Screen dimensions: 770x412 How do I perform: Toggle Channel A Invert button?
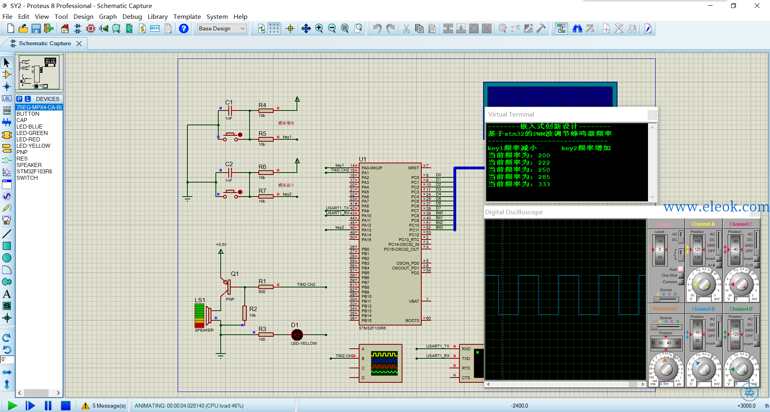[719, 259]
